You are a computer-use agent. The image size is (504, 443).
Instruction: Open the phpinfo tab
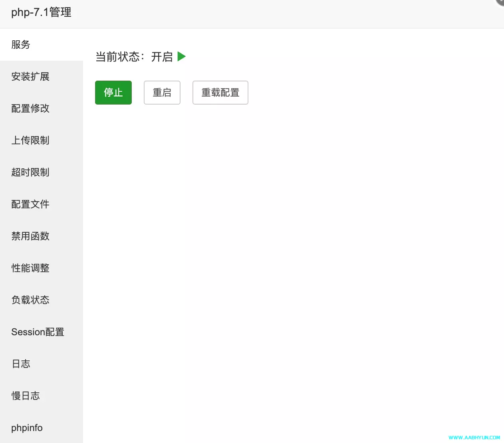pos(27,428)
